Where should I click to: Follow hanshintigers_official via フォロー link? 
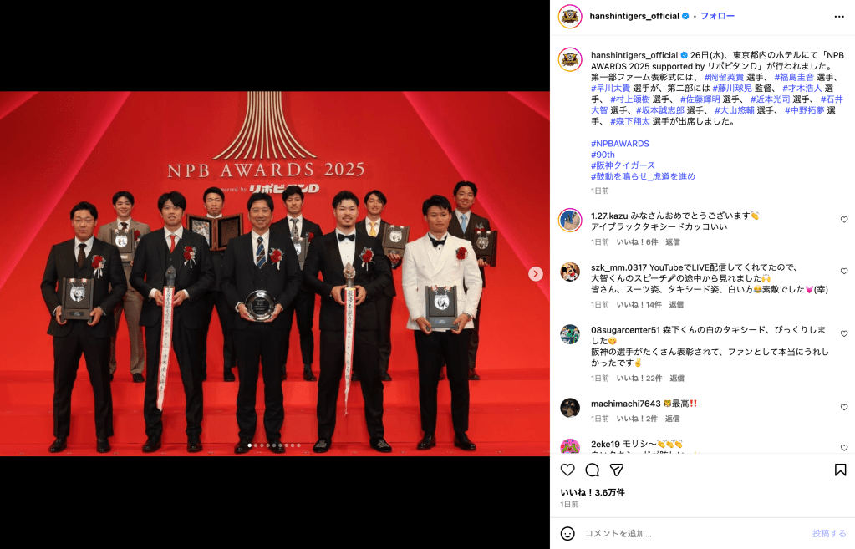click(x=717, y=17)
